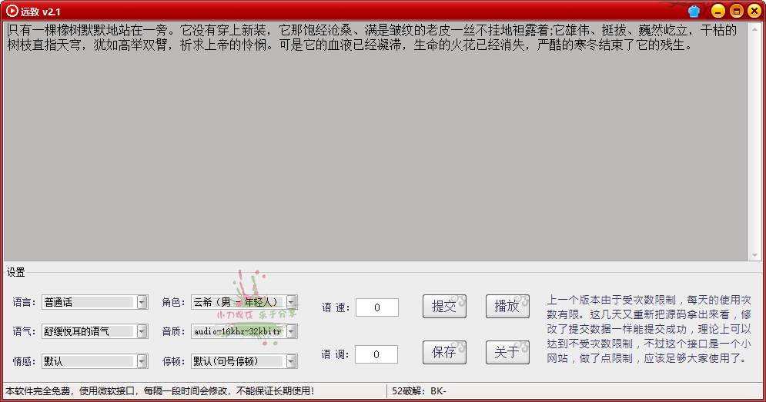Screen dimensions: 766x402
Task: Click the 远致 app logo in title bar
Action: 12,11
